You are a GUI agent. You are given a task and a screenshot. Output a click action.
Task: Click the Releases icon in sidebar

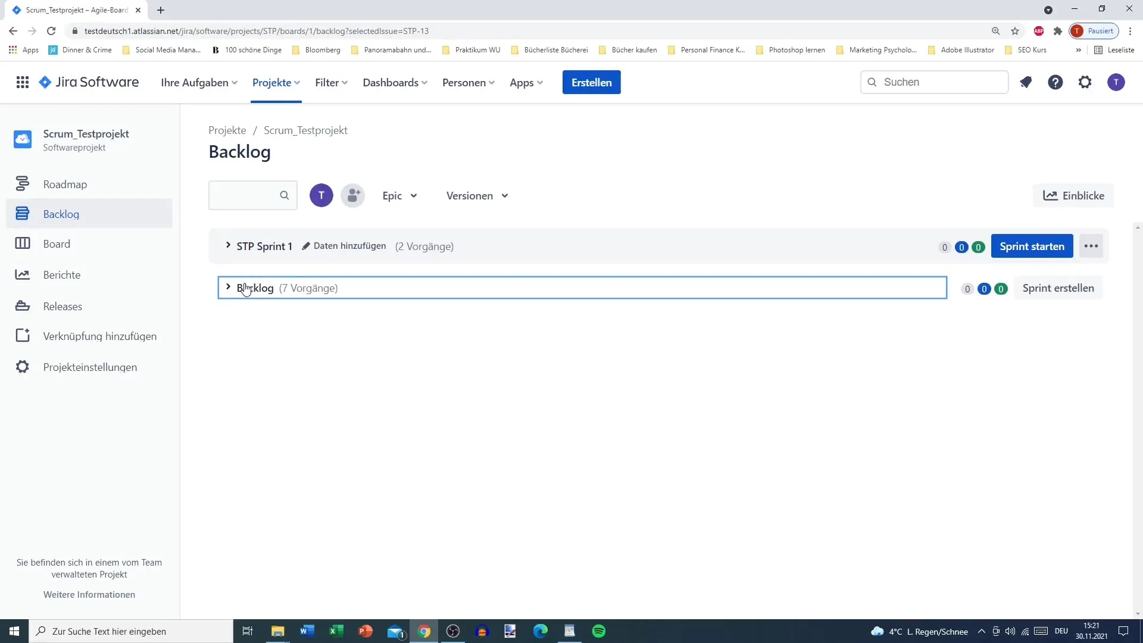coord(21,305)
